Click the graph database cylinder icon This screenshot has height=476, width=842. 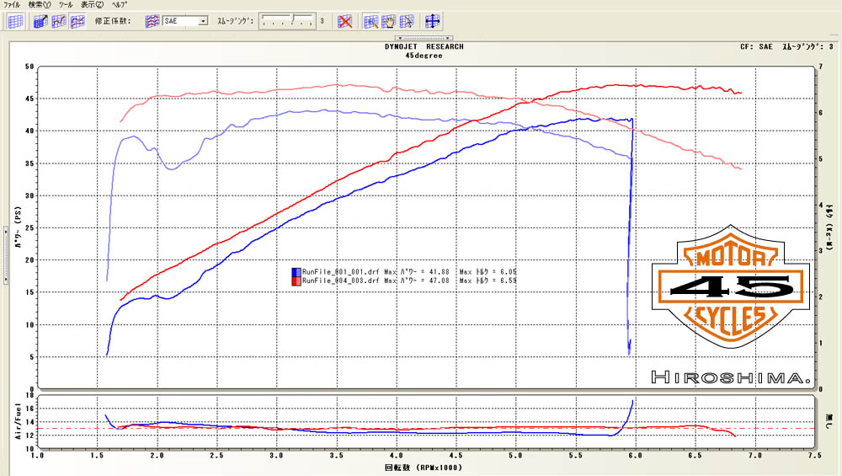point(40,21)
